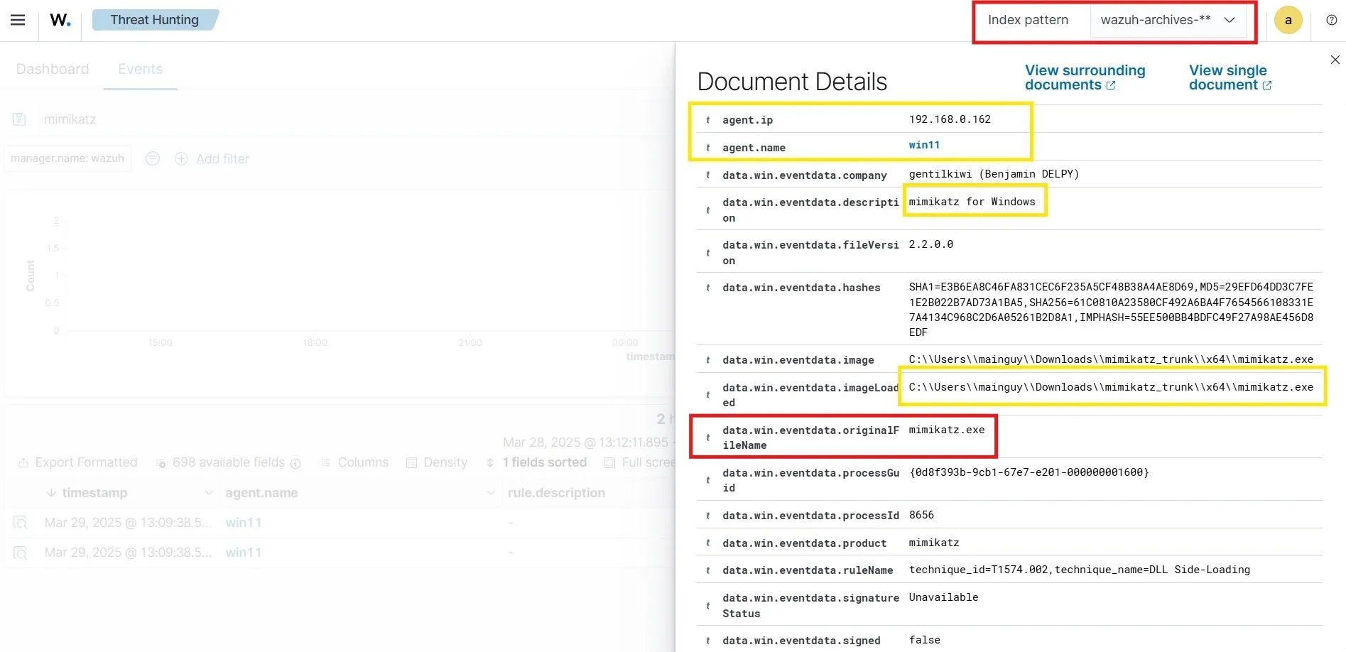Click the Wazuh logo home icon
Viewport: 1346px width, 652px height.
60,20
